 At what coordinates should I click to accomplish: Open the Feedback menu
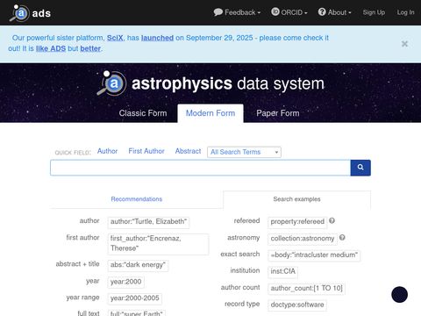click(x=237, y=12)
